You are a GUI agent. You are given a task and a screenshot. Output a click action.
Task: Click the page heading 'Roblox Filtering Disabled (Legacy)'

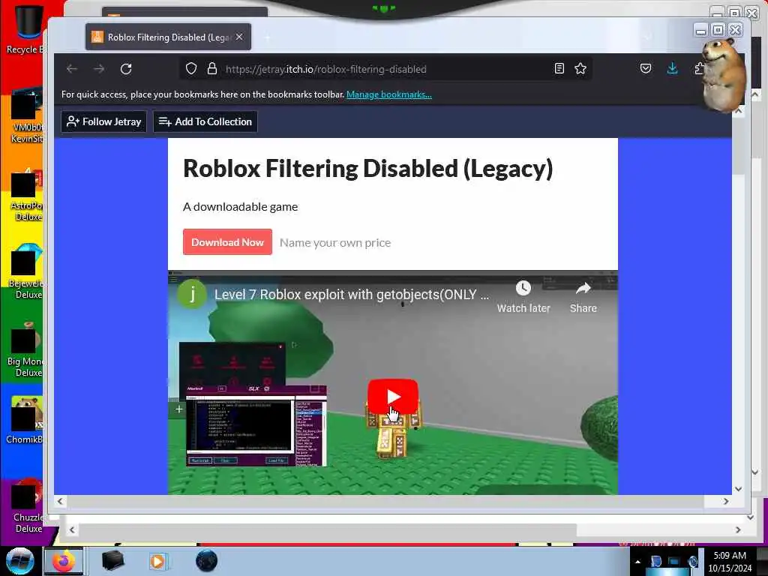(x=367, y=169)
